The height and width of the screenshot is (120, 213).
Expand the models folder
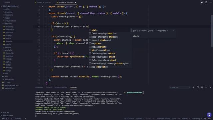pyautogui.click(x=7, y=18)
